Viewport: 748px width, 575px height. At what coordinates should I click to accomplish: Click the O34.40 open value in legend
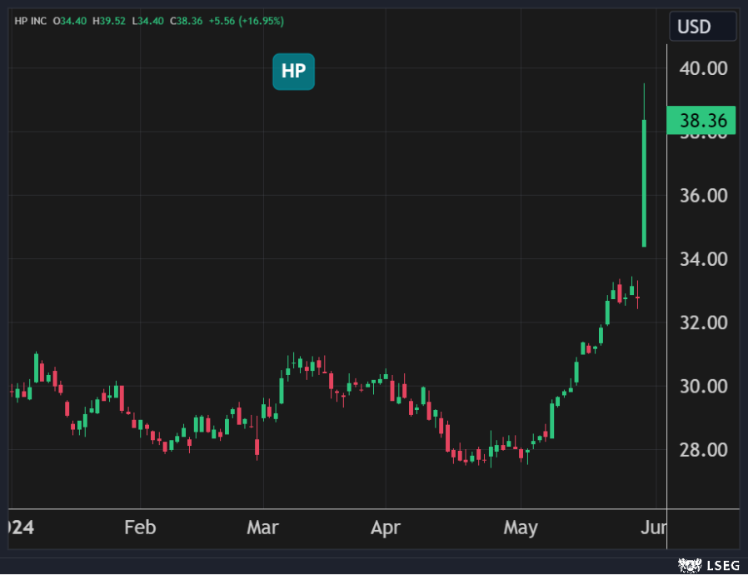pos(70,21)
